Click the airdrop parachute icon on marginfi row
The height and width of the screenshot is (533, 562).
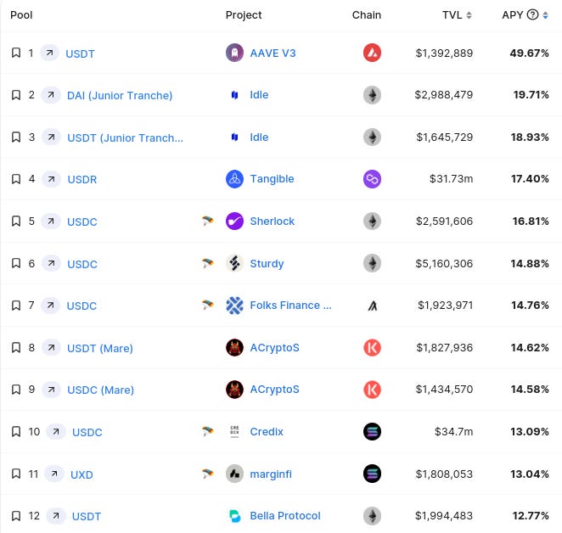pyautogui.click(x=207, y=474)
